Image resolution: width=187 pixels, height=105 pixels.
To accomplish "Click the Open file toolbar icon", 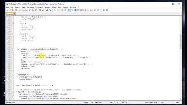I will pos(10,10).
